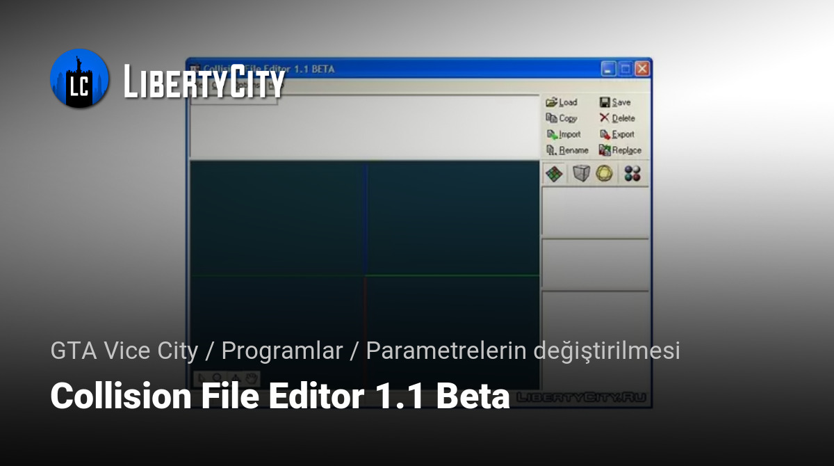Select the yellow sphere tab

(605, 174)
